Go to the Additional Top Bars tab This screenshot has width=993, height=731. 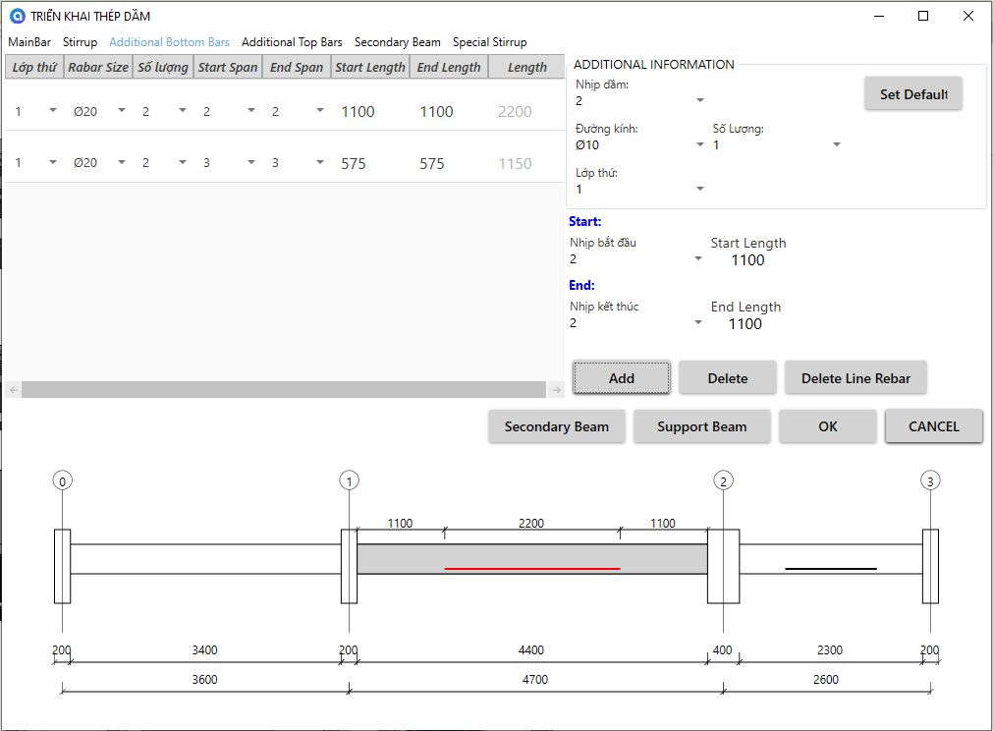pos(292,42)
